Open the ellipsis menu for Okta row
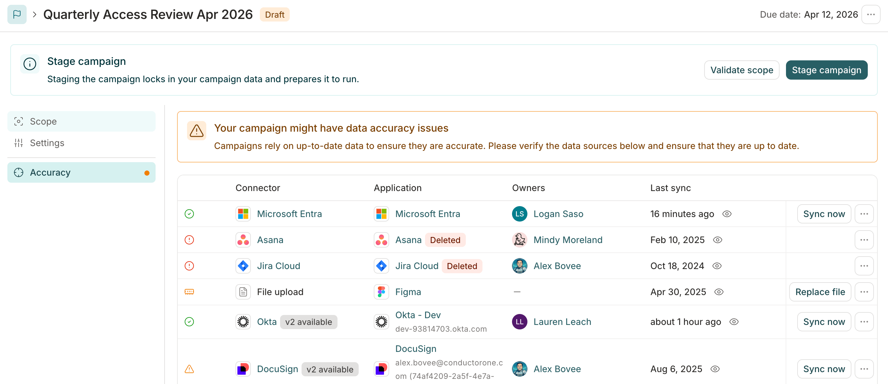Viewport: 888px width, 384px height. [864, 322]
